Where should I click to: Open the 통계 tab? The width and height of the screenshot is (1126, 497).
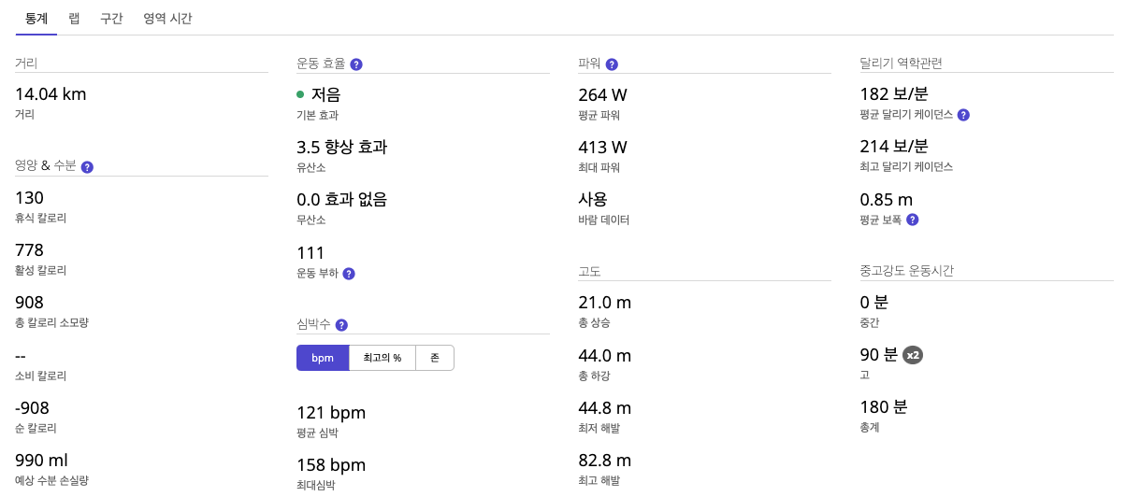point(36,18)
